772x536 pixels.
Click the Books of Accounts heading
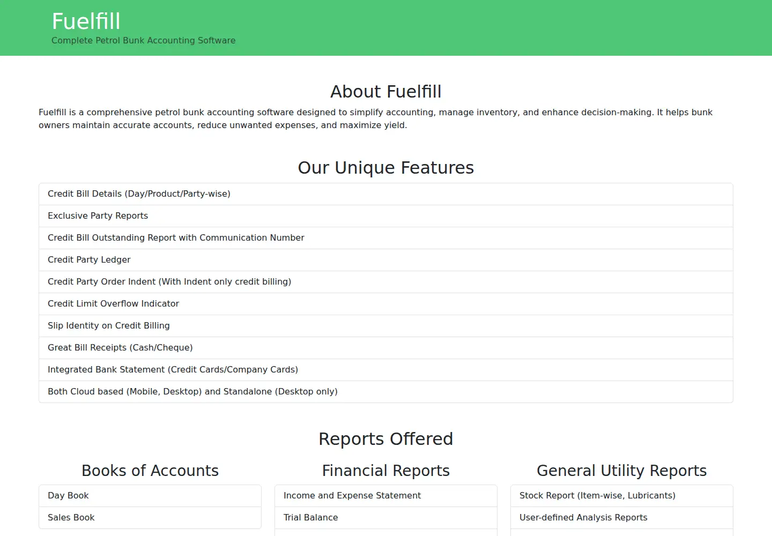(150, 471)
